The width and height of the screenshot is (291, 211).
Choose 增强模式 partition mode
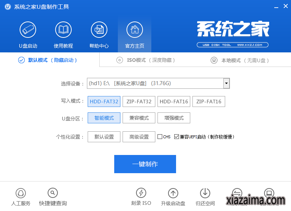[x=174, y=118]
